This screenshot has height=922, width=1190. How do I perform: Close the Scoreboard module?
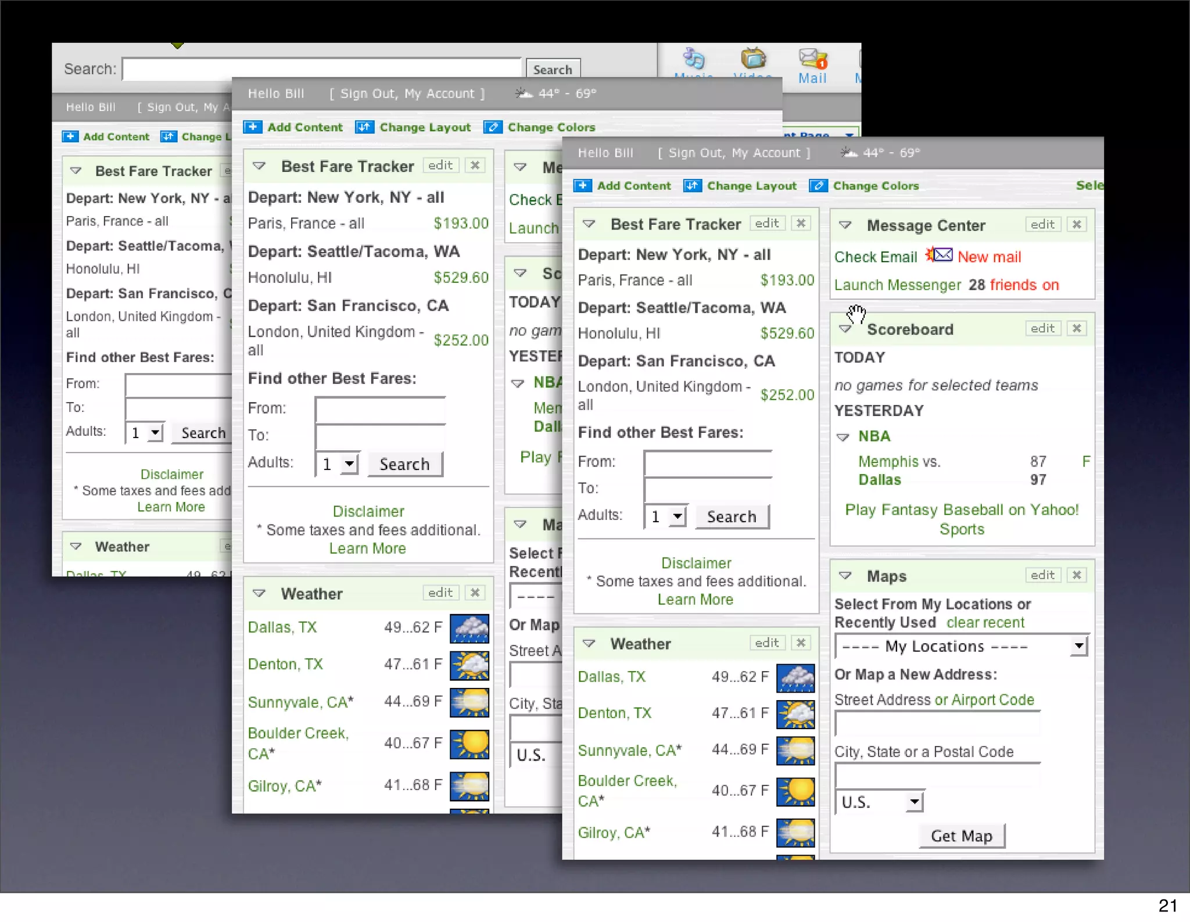pos(1077,328)
